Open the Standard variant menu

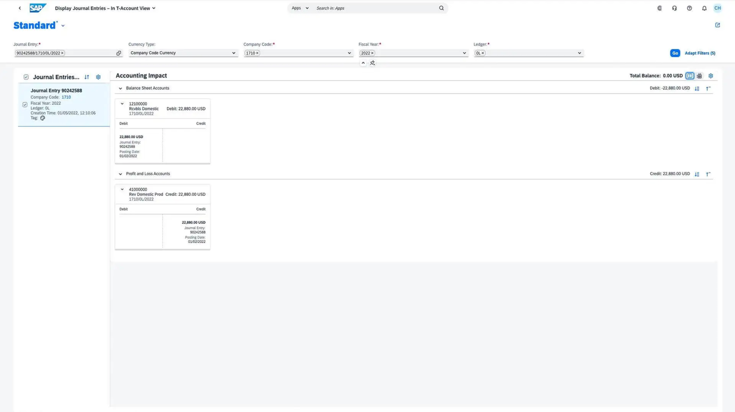63,26
